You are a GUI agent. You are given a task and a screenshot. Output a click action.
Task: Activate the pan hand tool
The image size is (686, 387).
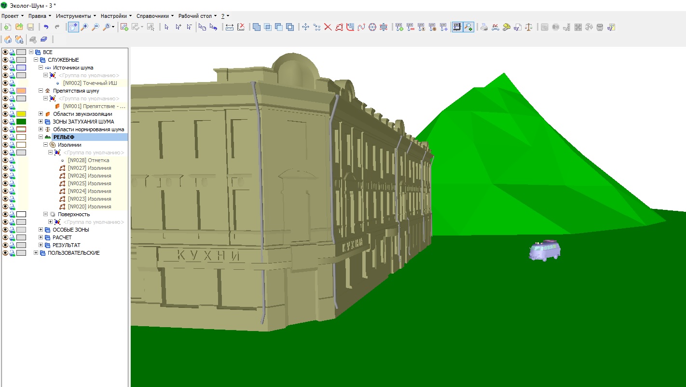tap(73, 27)
